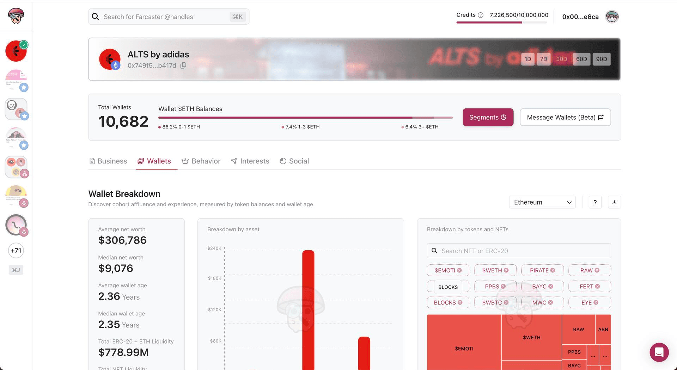Switch to the Business tab
The image size is (677, 370).
coord(108,161)
